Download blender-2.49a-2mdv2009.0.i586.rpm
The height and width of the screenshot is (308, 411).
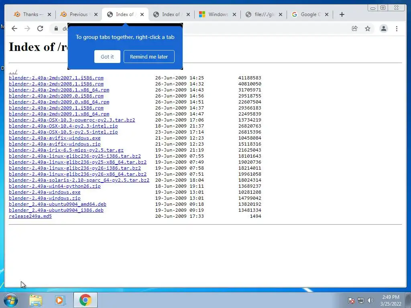56,96
